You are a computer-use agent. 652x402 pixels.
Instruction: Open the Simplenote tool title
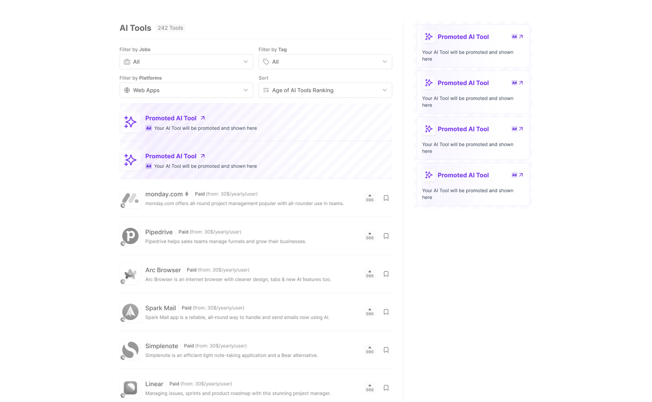[162, 346]
